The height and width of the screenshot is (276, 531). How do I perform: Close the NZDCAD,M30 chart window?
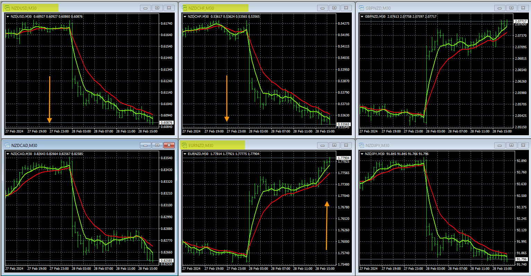coord(169,145)
